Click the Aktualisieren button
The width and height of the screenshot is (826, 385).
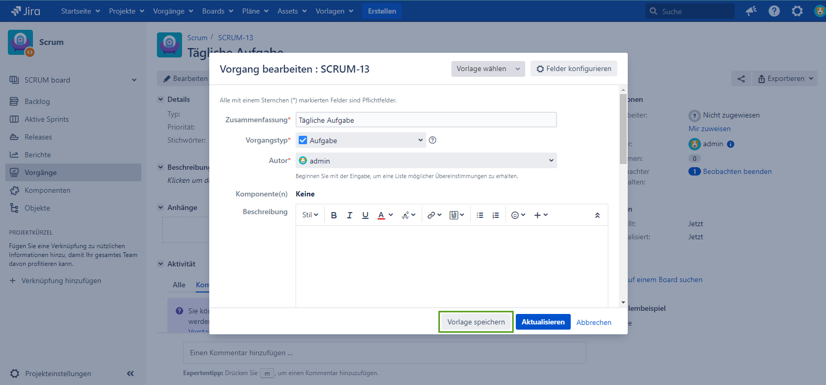[542, 322]
